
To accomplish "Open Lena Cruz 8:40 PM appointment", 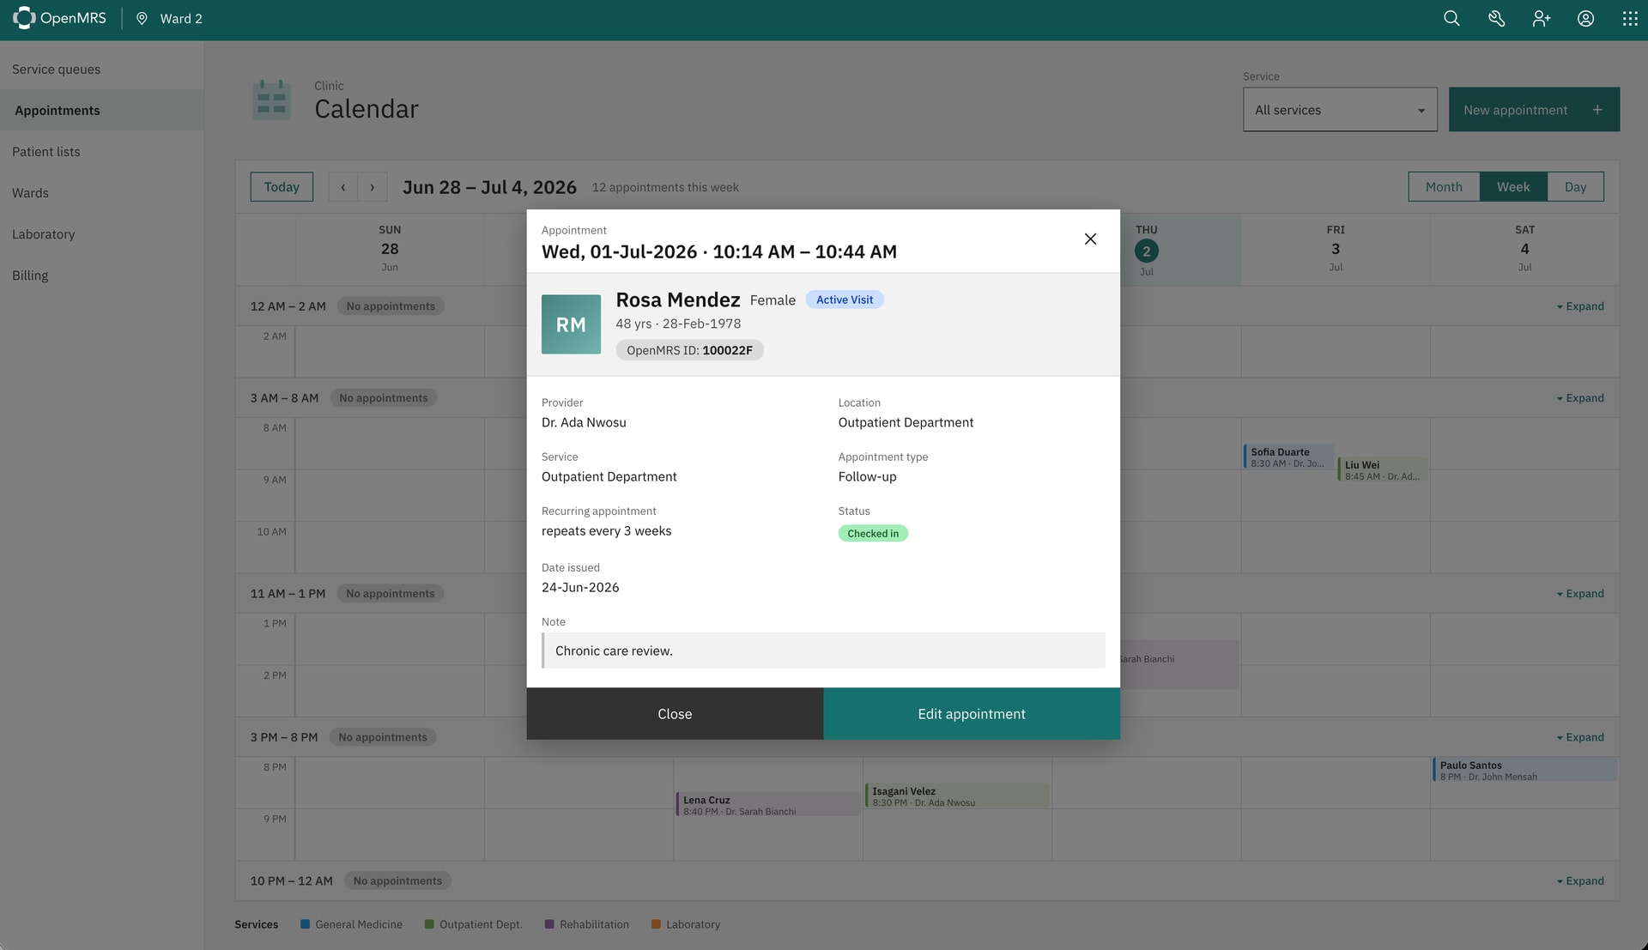I will coord(767,804).
